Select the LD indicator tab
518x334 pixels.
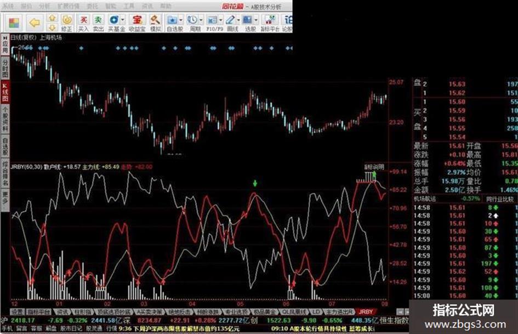pyautogui.click(x=316, y=312)
